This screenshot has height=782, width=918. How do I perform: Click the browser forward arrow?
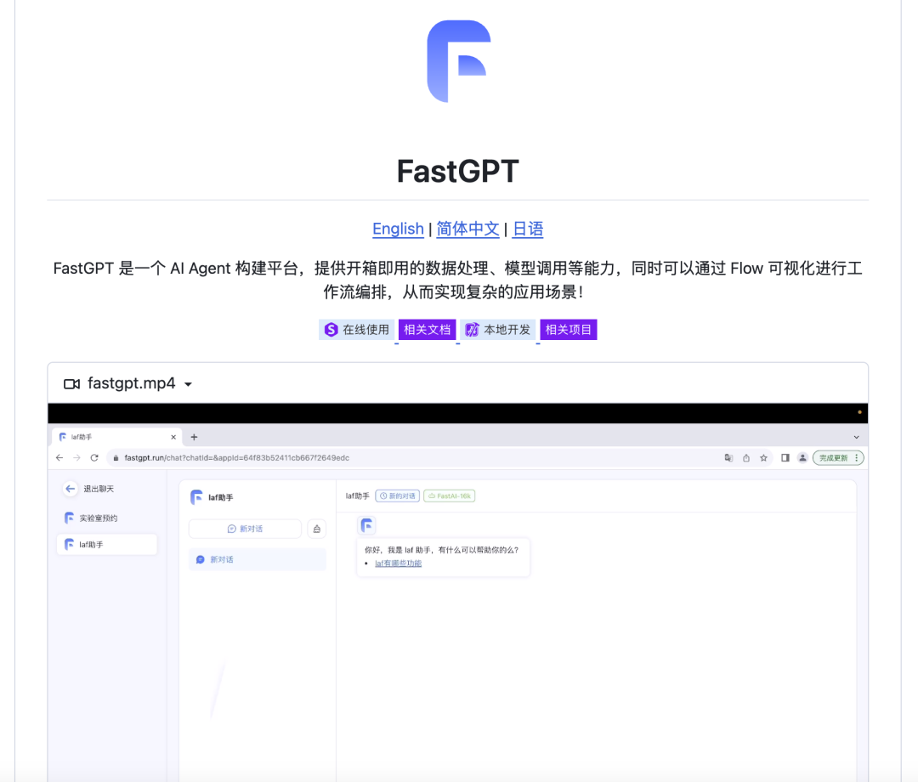pos(76,458)
